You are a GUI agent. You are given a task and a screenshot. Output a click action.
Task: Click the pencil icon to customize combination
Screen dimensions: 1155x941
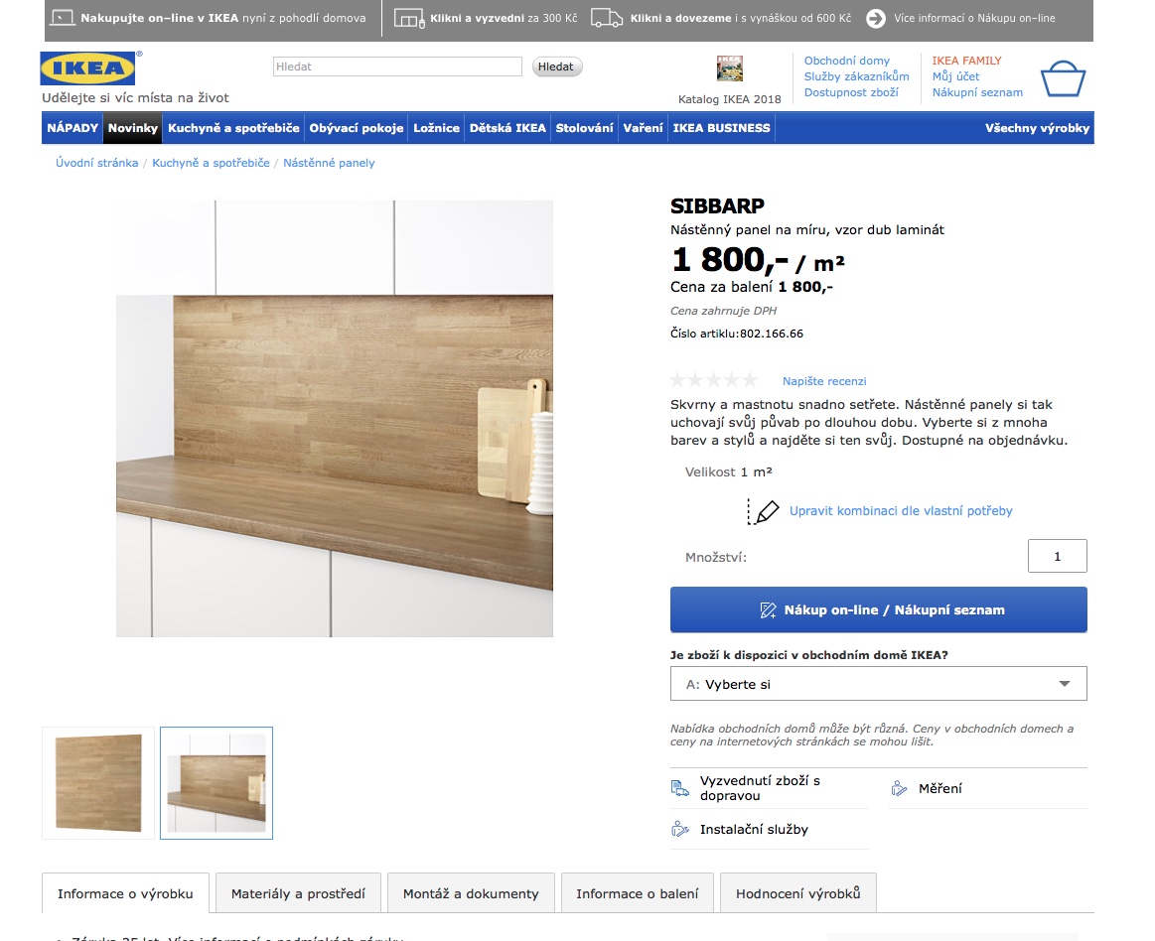click(x=763, y=511)
